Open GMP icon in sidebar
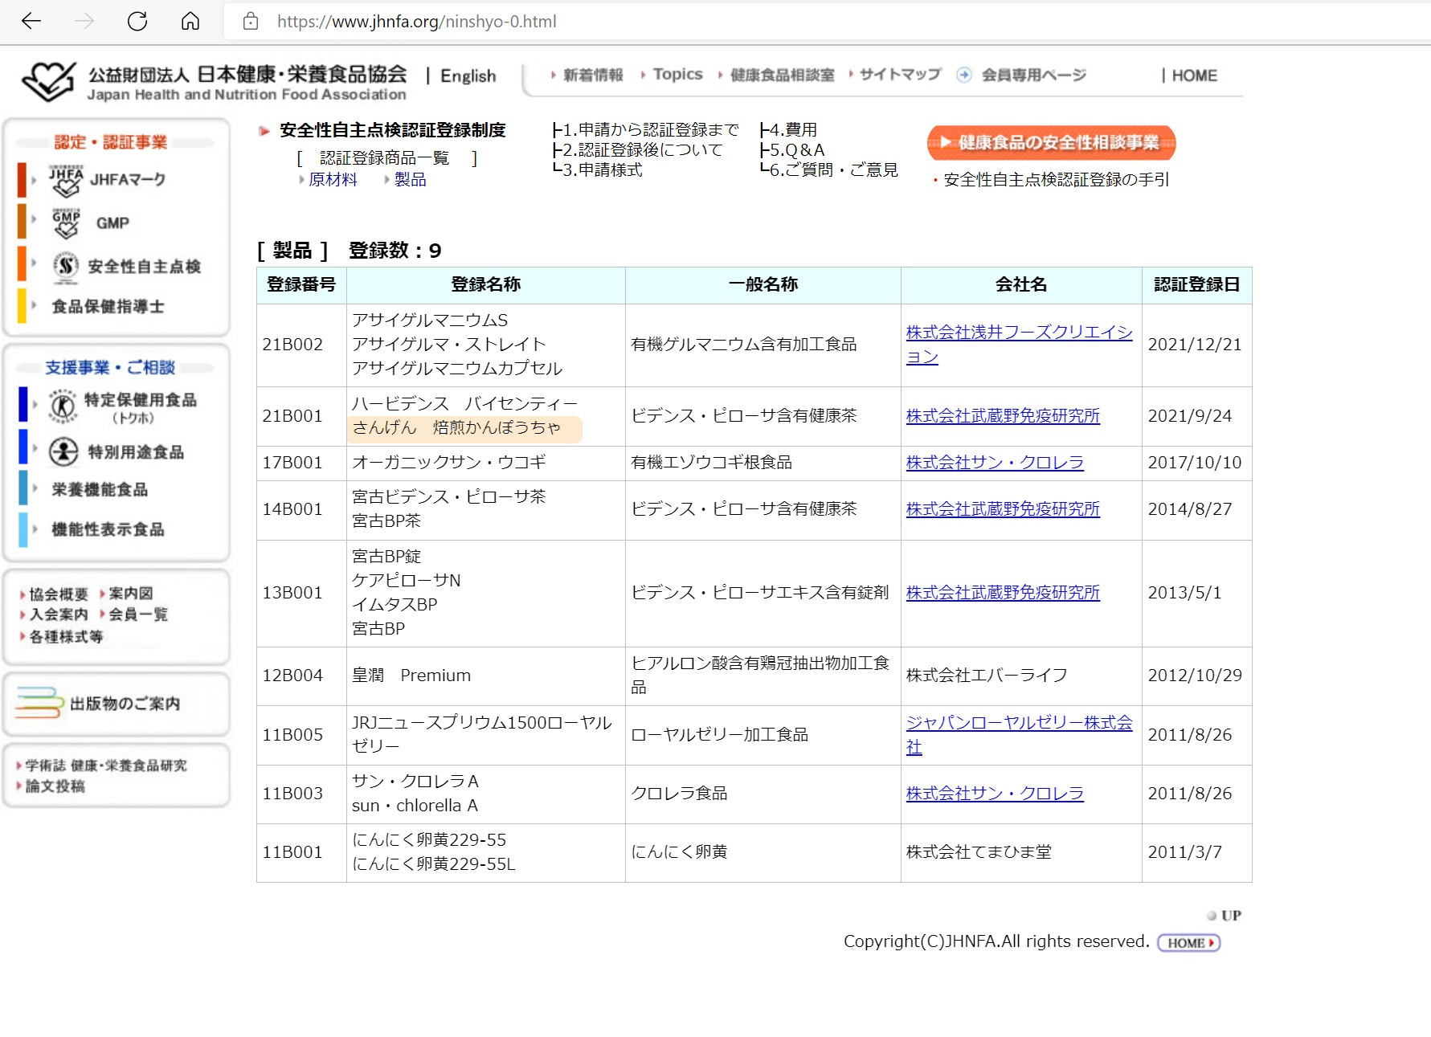Image resolution: width=1431 pixels, height=1037 pixels. tap(66, 224)
